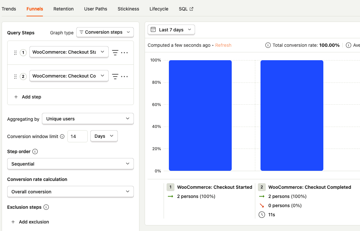Open more options menu for step 1
Image resolution: width=360 pixels, height=231 pixels.
tap(124, 53)
